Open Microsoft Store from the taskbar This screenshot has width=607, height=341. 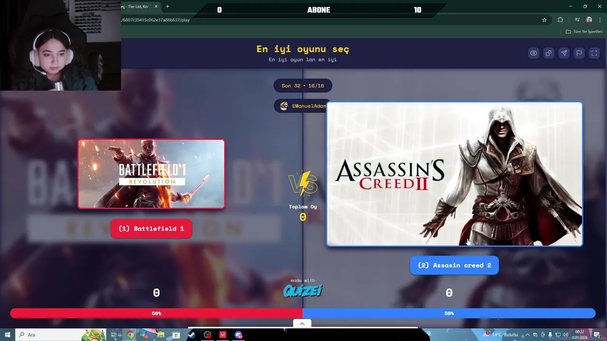coord(176,335)
